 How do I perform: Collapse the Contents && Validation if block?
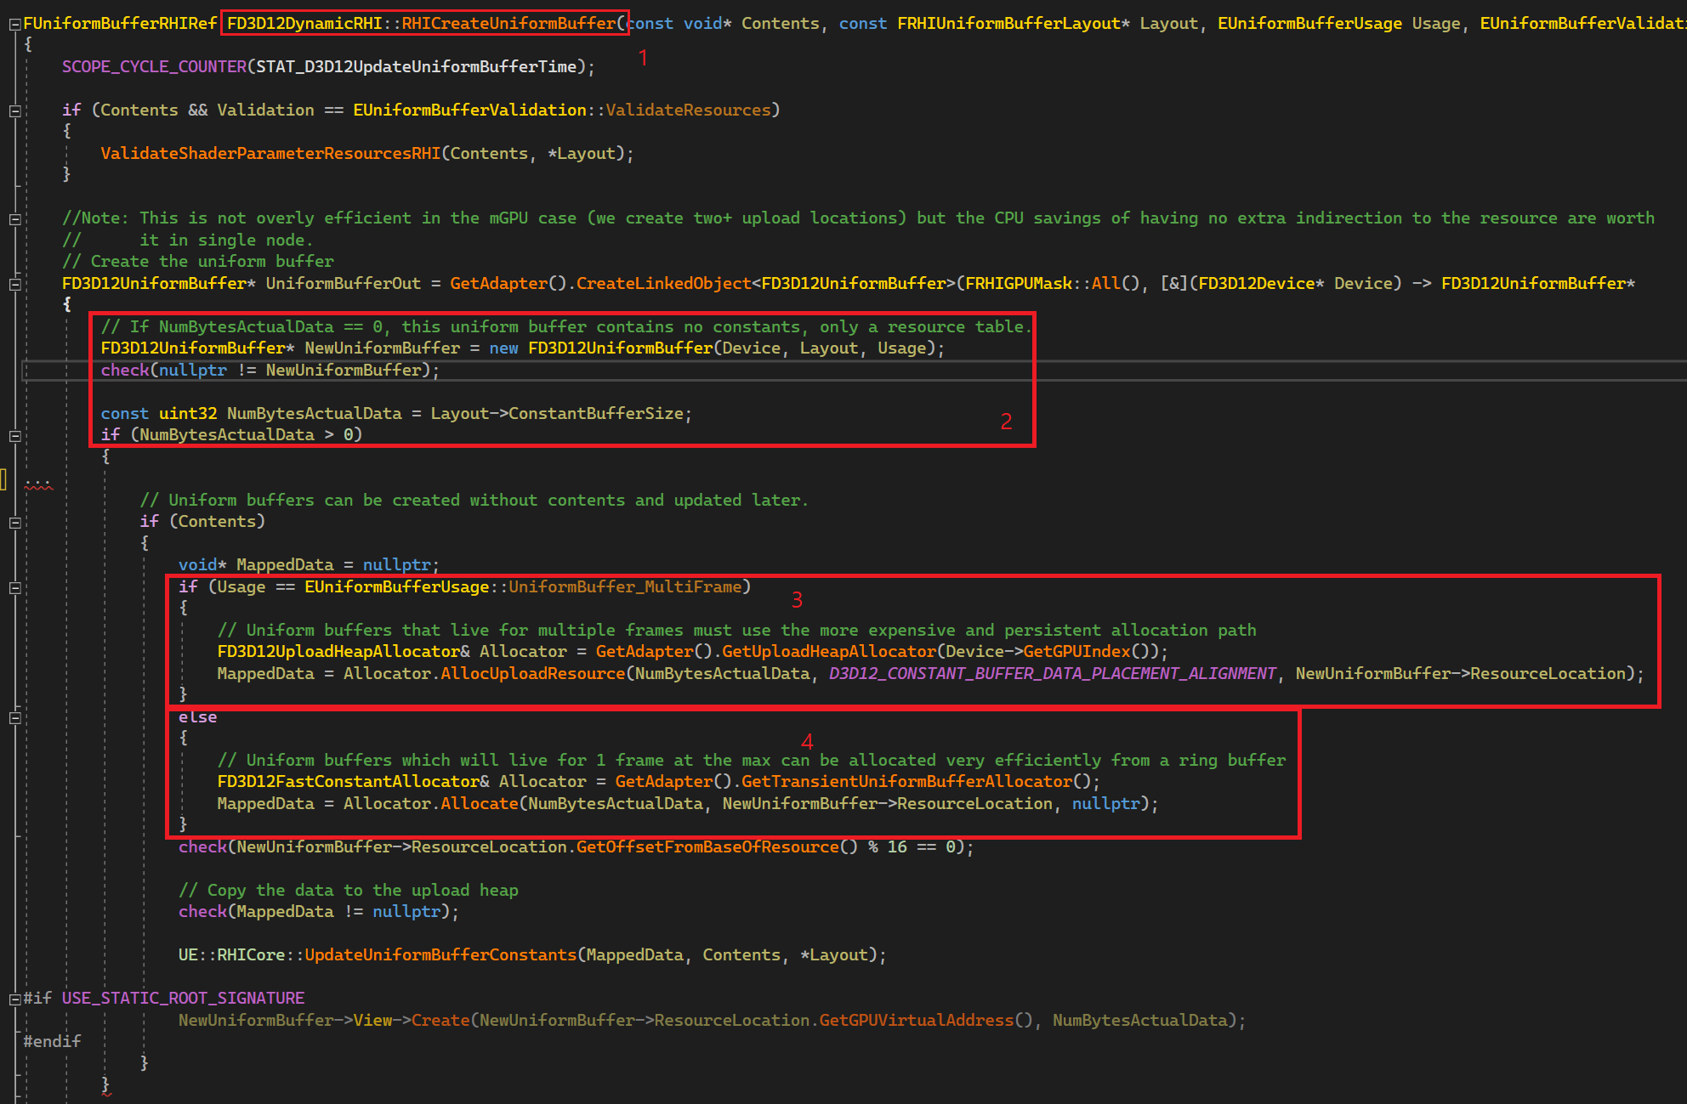click(x=14, y=110)
